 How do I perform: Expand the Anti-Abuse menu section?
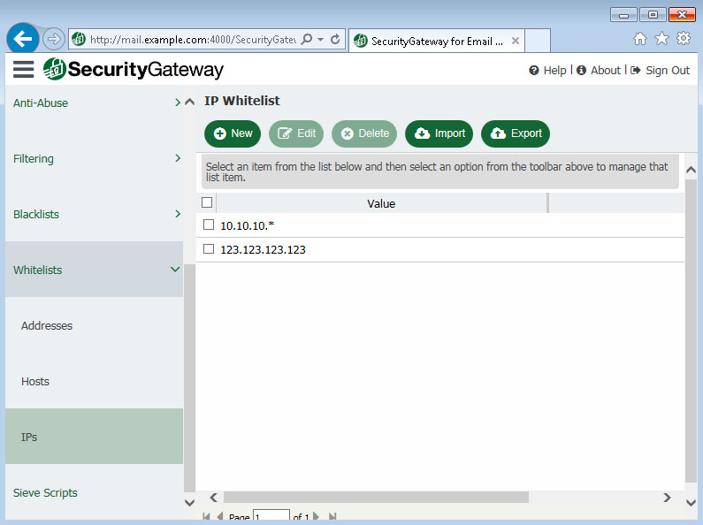tap(94, 103)
